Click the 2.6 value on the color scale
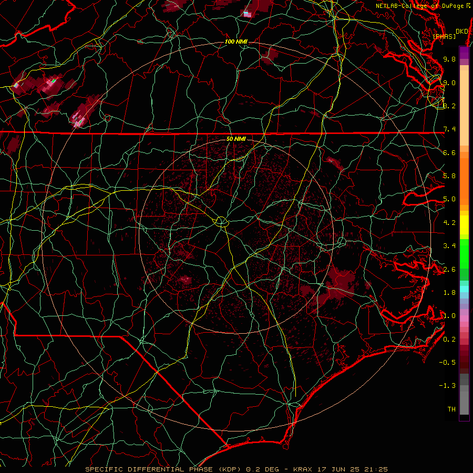Viewport: 473px width, 473px height. click(449, 270)
